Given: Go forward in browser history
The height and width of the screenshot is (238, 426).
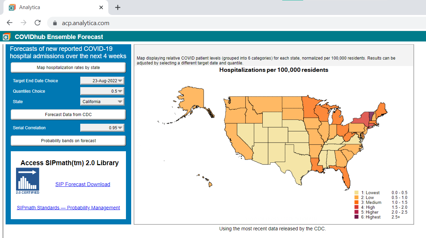Looking at the screenshot, I should [23, 23].
